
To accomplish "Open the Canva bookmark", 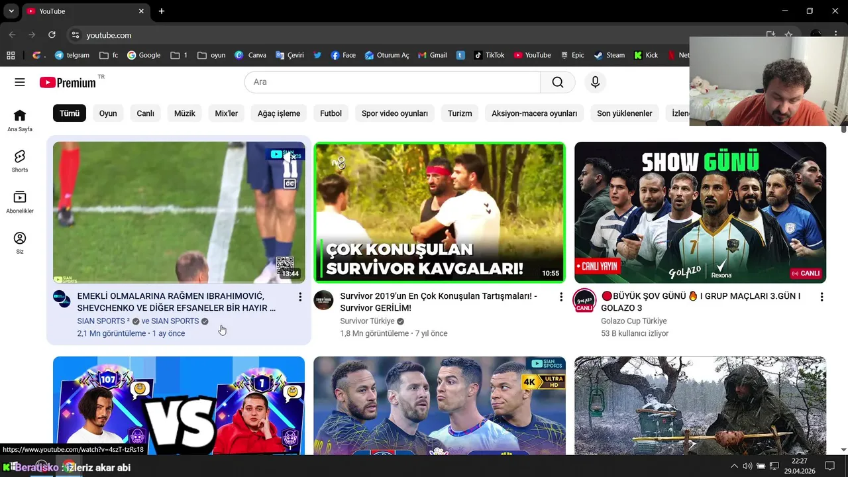I will pyautogui.click(x=250, y=55).
